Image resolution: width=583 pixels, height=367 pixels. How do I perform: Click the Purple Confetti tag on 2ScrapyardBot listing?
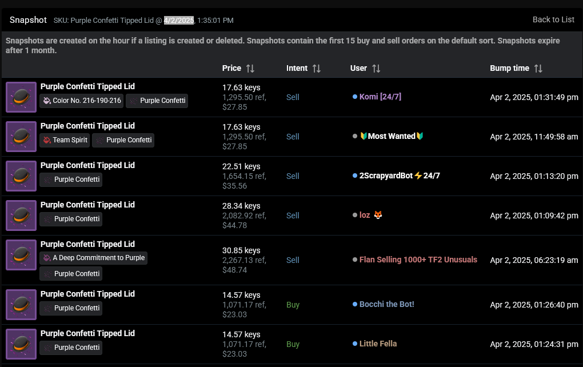(71, 179)
